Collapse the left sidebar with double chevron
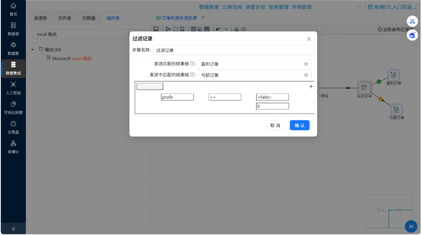 13,229
